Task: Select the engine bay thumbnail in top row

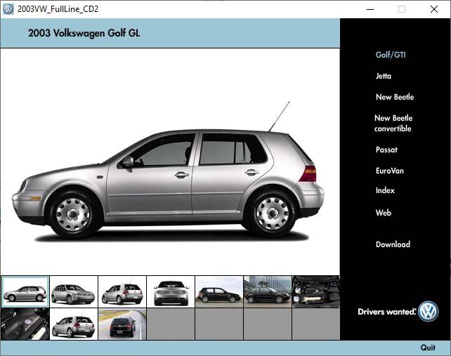Action: (316, 291)
